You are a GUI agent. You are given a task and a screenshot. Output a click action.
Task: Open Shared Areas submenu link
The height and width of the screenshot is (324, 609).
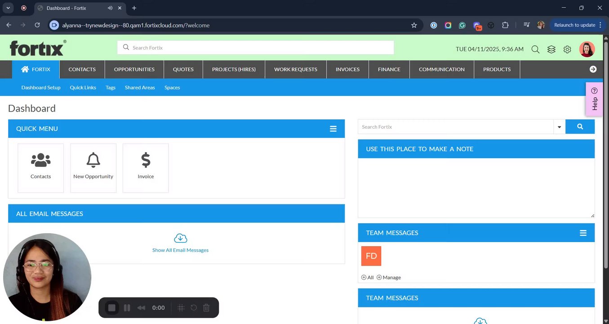coord(140,88)
